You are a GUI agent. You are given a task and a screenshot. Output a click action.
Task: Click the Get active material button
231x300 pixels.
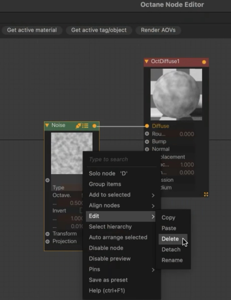pyautogui.click(x=32, y=30)
